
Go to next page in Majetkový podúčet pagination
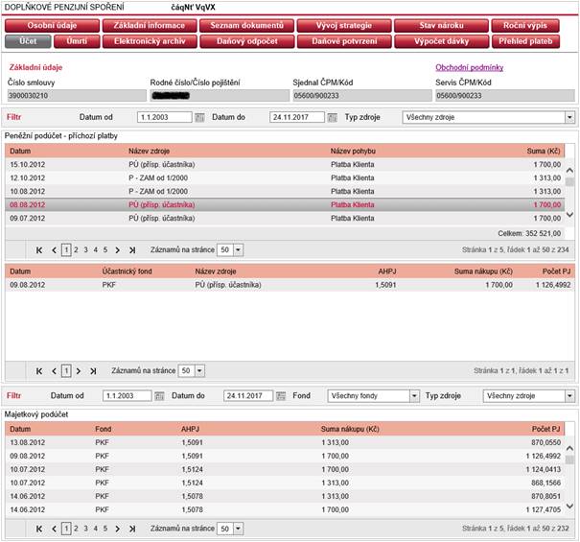click(116, 529)
